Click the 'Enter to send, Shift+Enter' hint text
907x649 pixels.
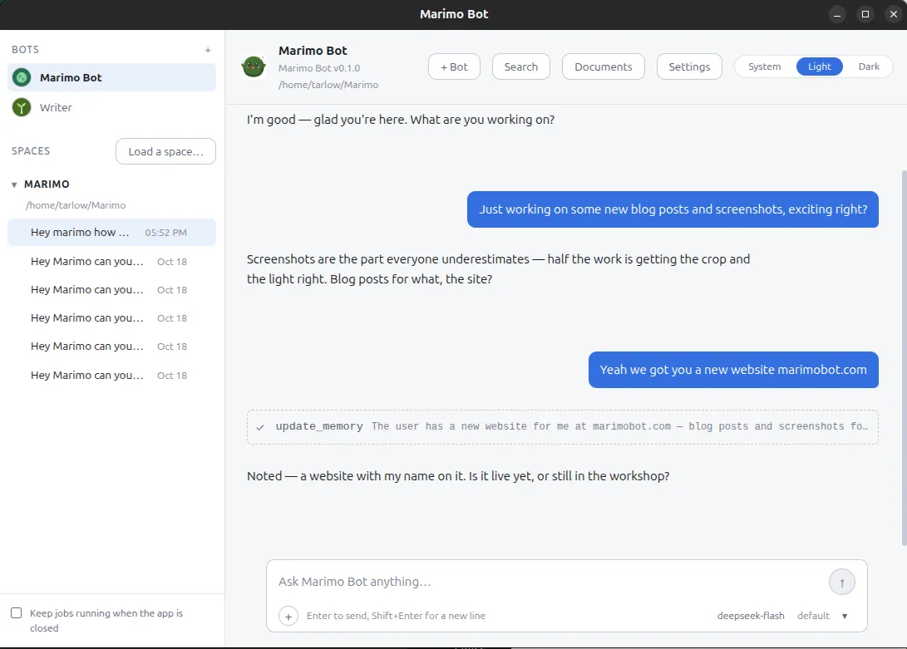click(x=396, y=616)
